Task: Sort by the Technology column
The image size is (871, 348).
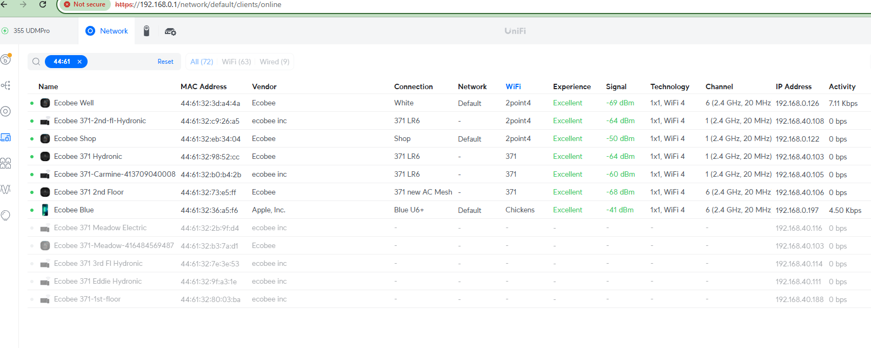Action: [x=670, y=86]
